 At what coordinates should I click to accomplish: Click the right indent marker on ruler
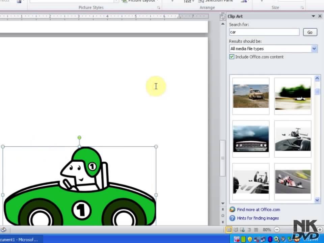(x=179, y=17)
